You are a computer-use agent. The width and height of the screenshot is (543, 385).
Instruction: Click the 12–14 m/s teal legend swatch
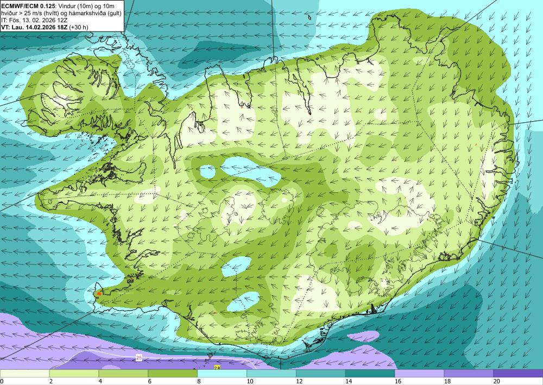[321, 373]
